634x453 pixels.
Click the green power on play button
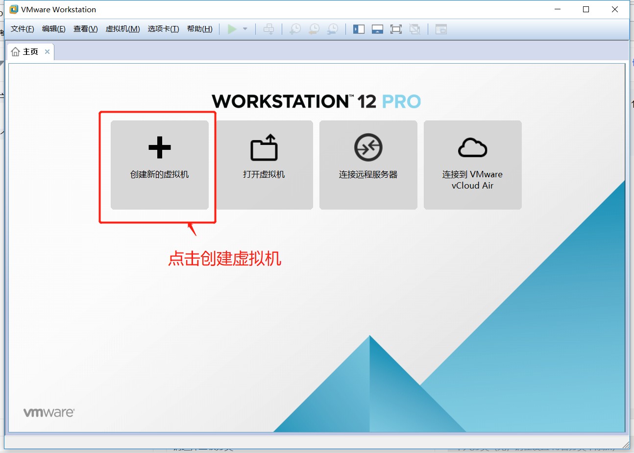pos(232,29)
